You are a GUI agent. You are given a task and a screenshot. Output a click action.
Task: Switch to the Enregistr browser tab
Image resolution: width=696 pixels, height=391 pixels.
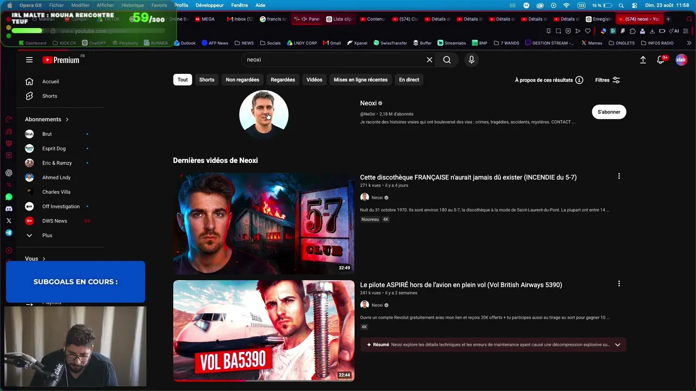tap(599, 19)
